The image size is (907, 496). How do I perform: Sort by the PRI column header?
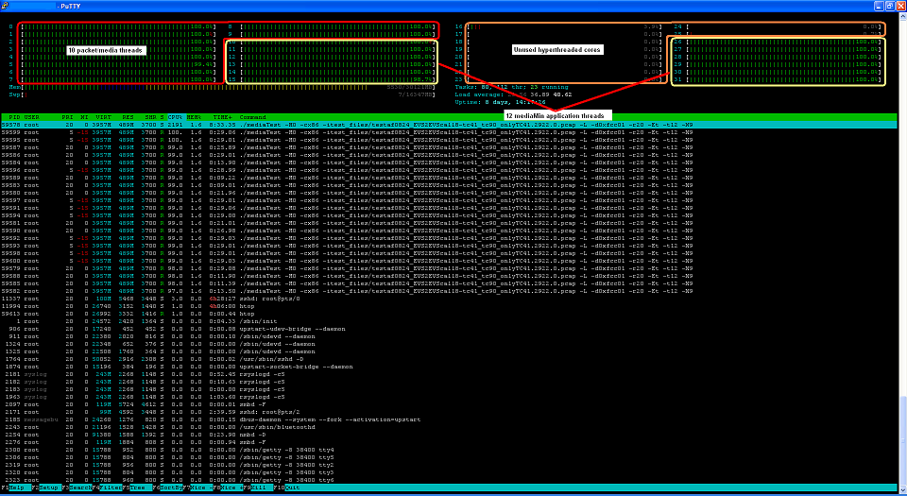point(67,117)
